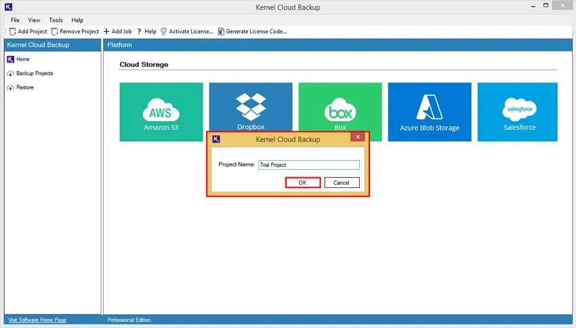Open Generate License Code toolbar item
This screenshot has width=576, height=328.
point(252,32)
